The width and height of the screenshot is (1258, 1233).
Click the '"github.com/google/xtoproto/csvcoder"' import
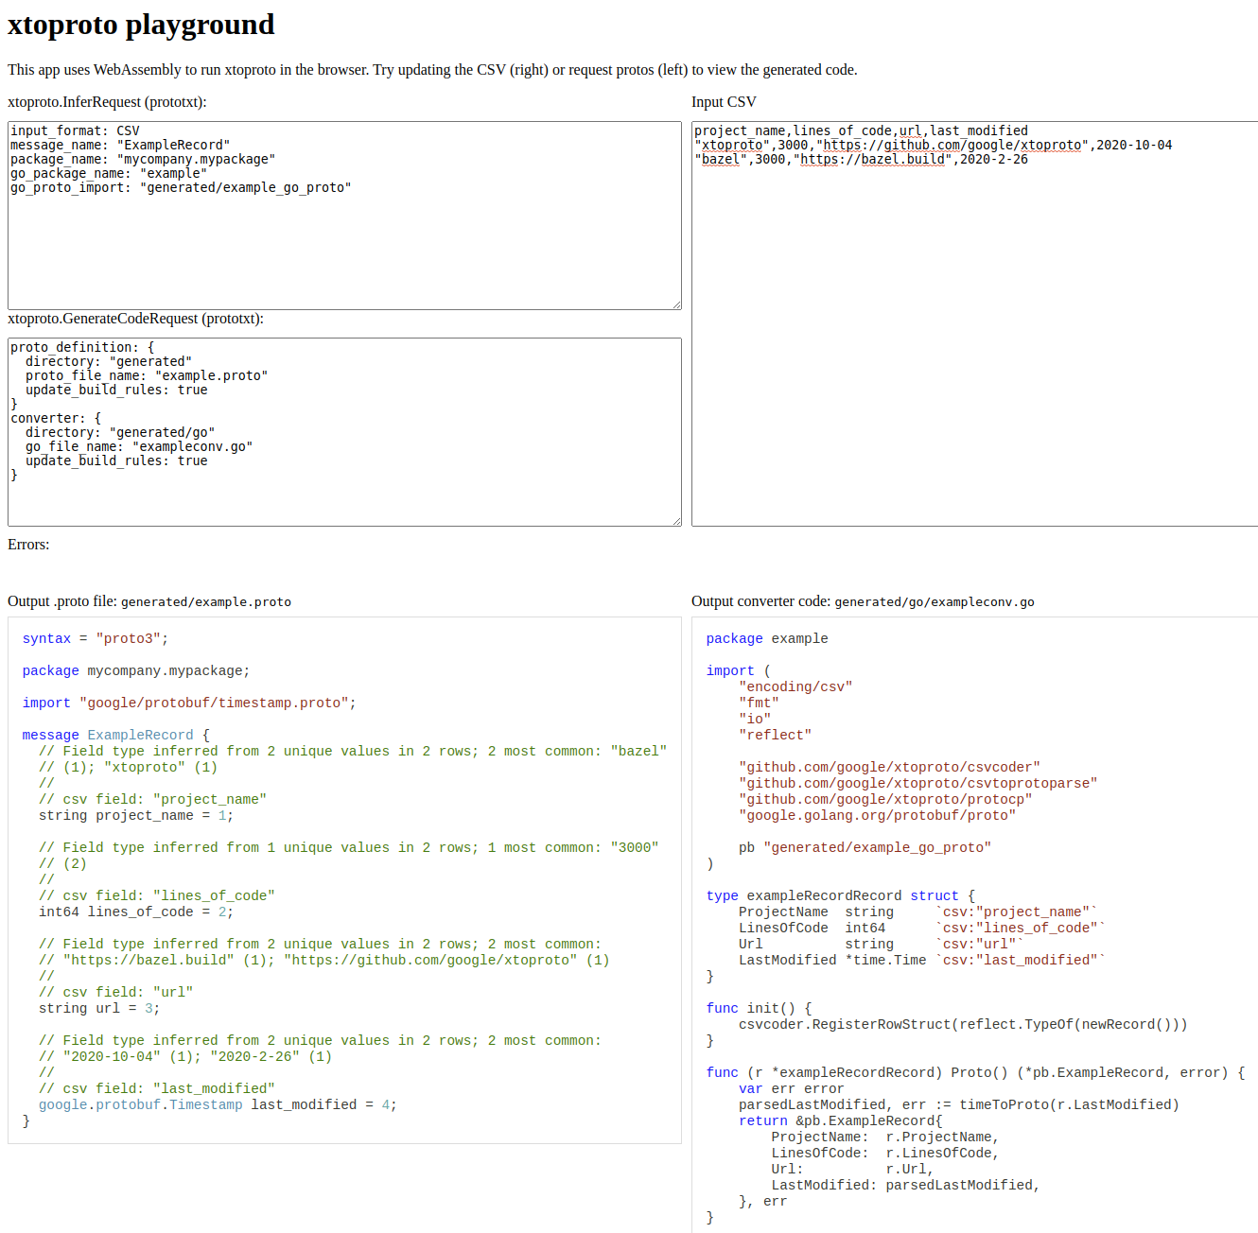[x=889, y=768]
